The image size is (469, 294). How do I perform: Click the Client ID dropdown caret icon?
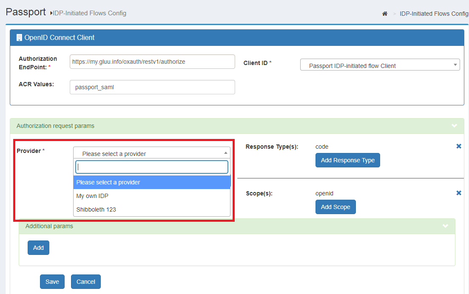coord(455,64)
